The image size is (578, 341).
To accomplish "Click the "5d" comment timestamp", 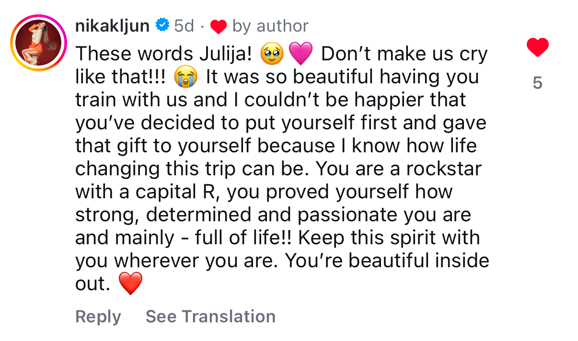I will click(x=184, y=26).
